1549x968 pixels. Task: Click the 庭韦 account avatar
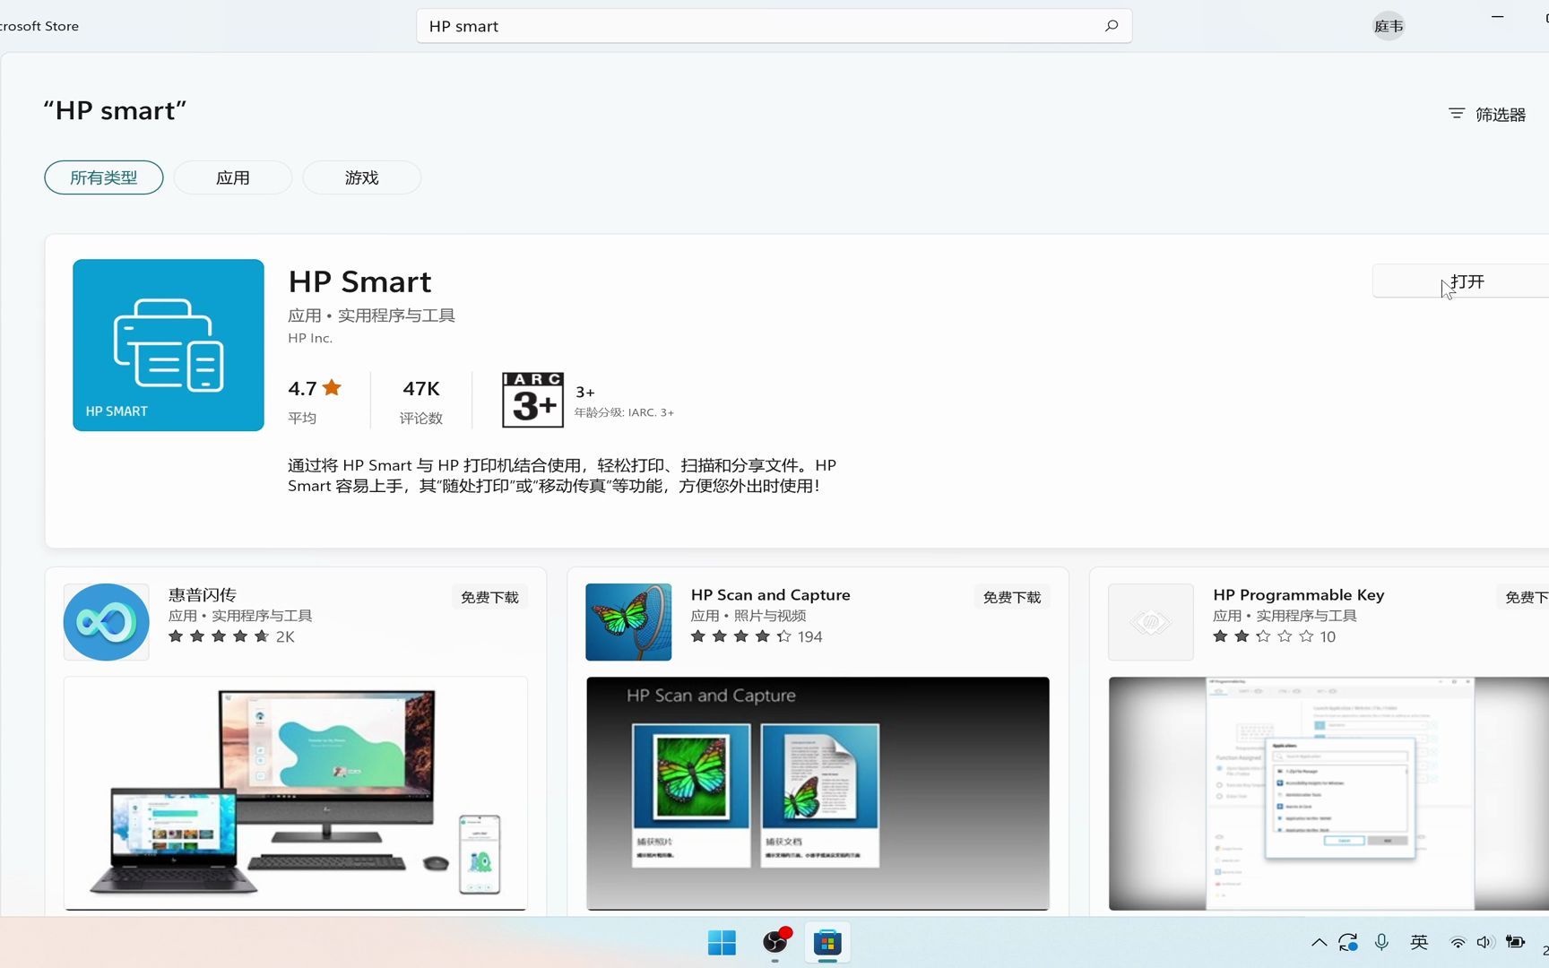click(1388, 25)
